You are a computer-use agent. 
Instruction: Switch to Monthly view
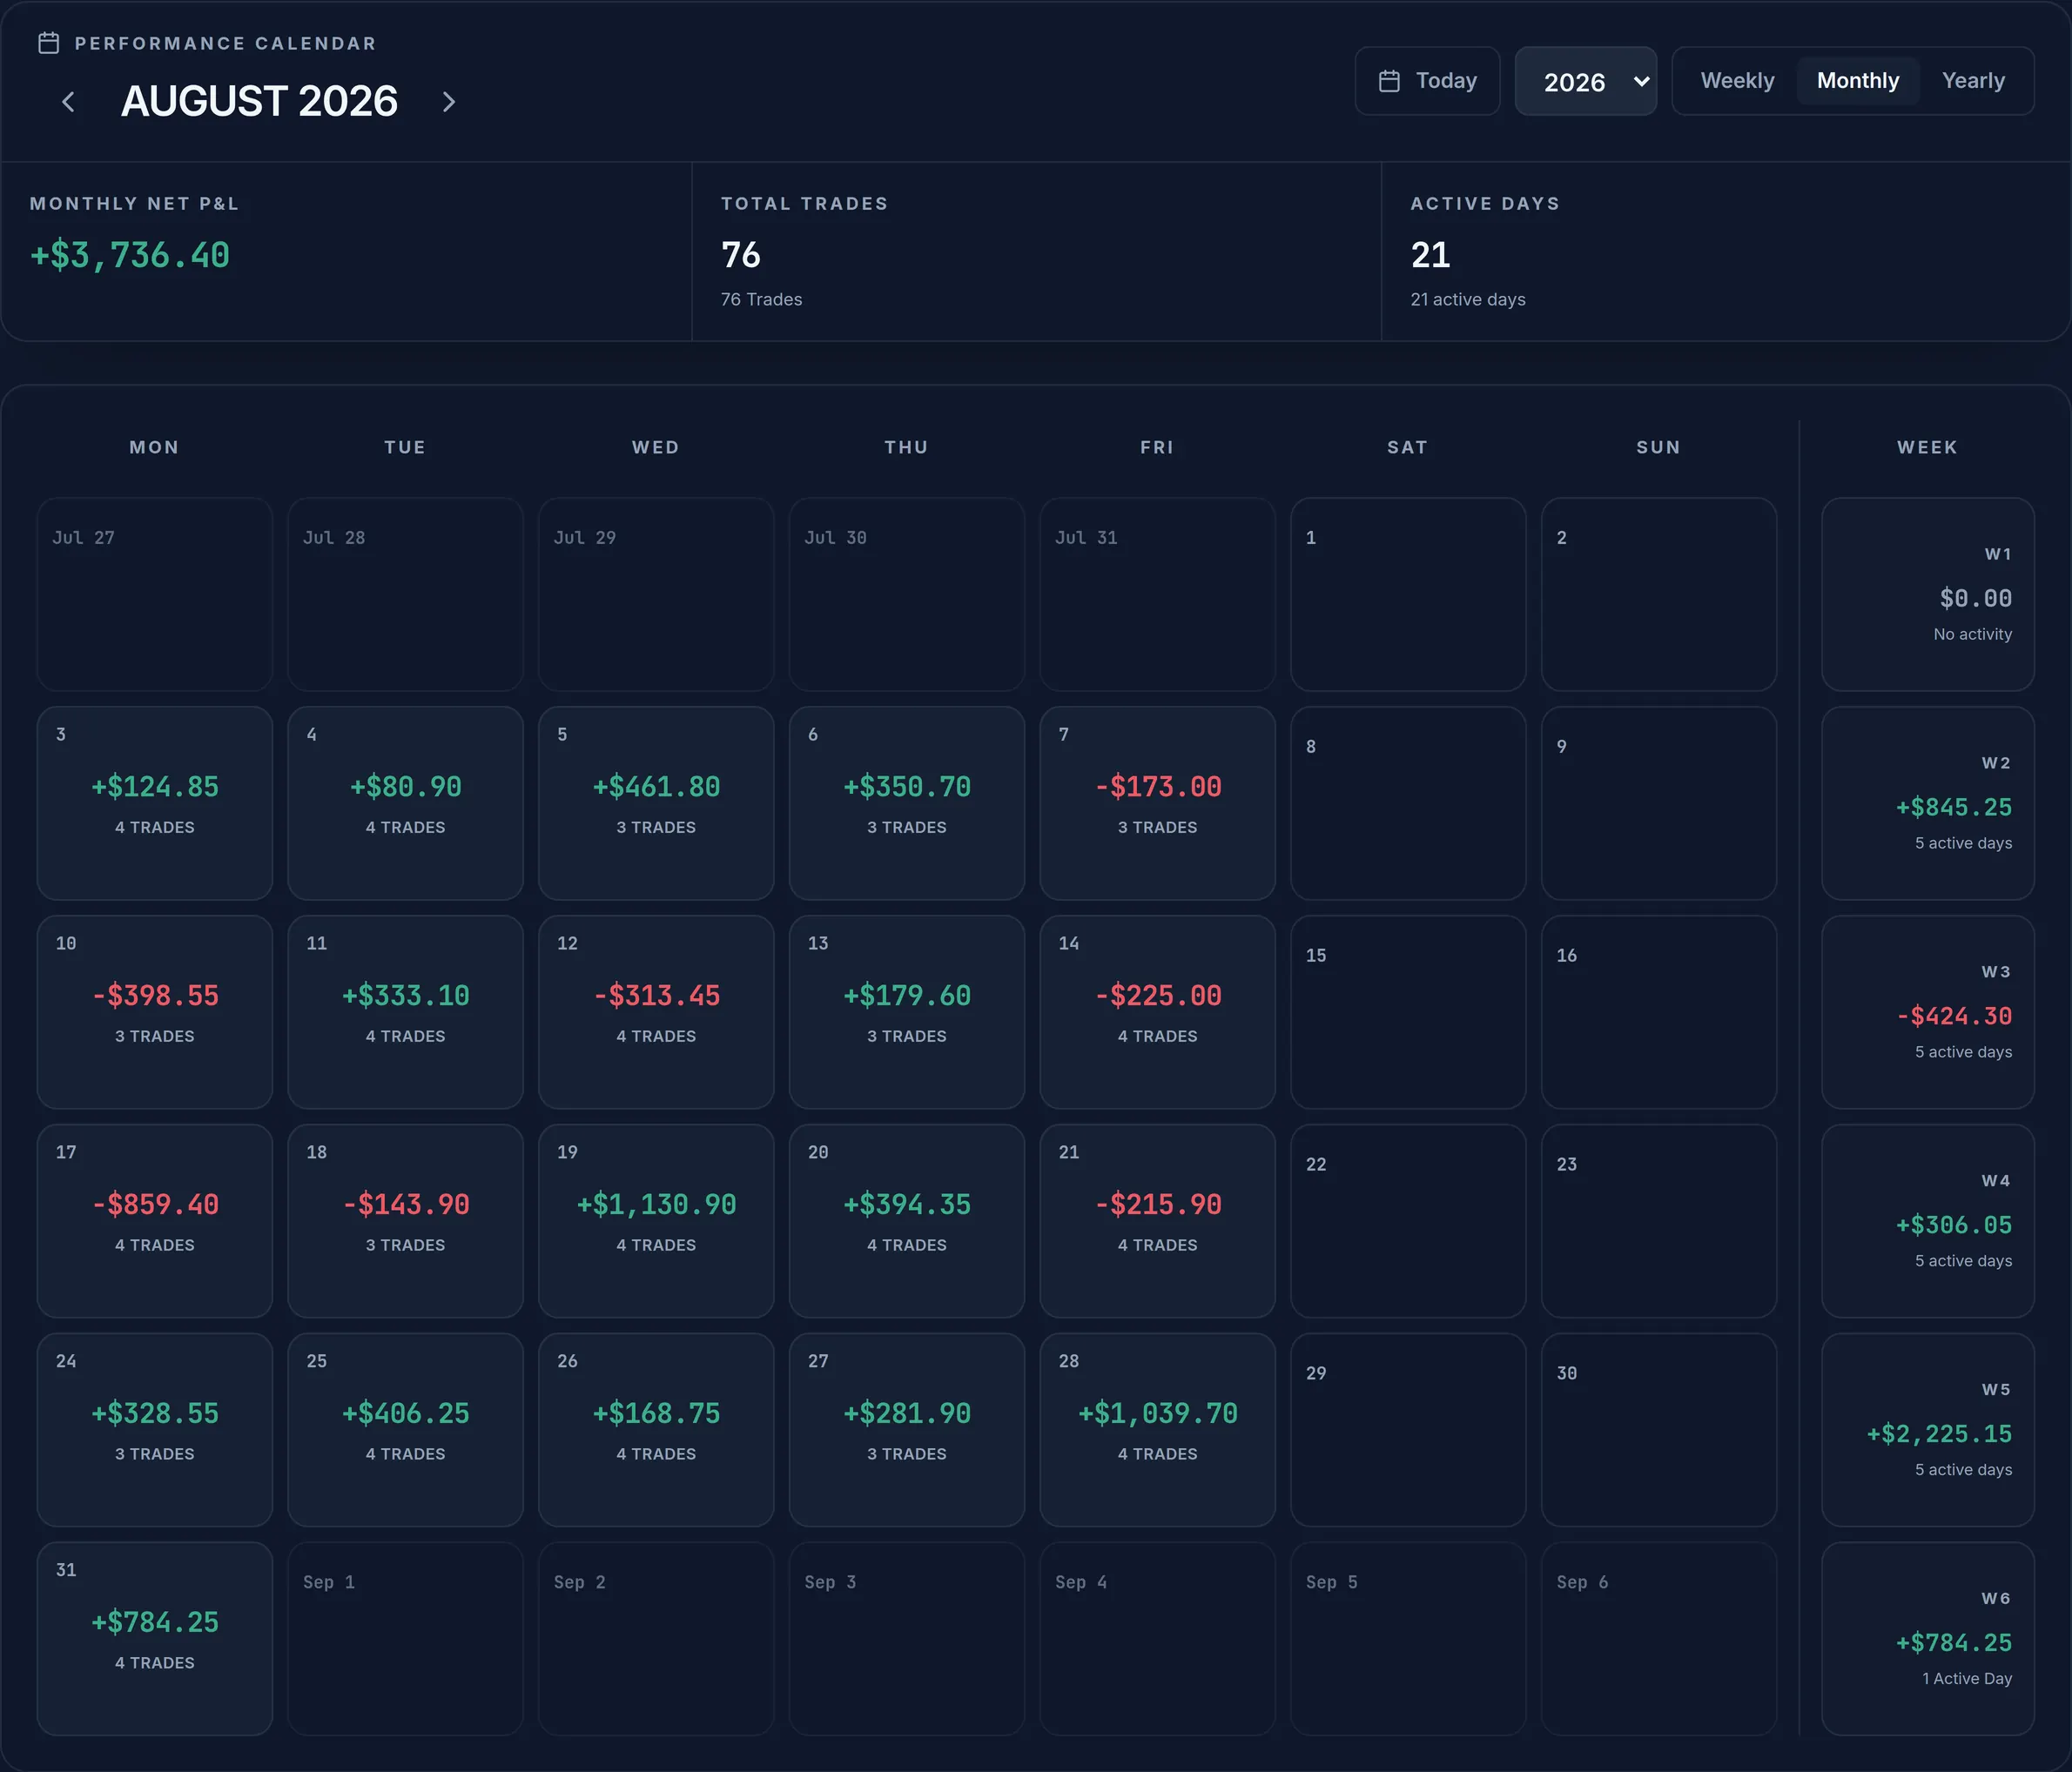(x=1857, y=81)
